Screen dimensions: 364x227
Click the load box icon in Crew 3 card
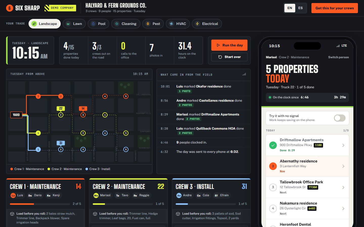tap(178, 214)
